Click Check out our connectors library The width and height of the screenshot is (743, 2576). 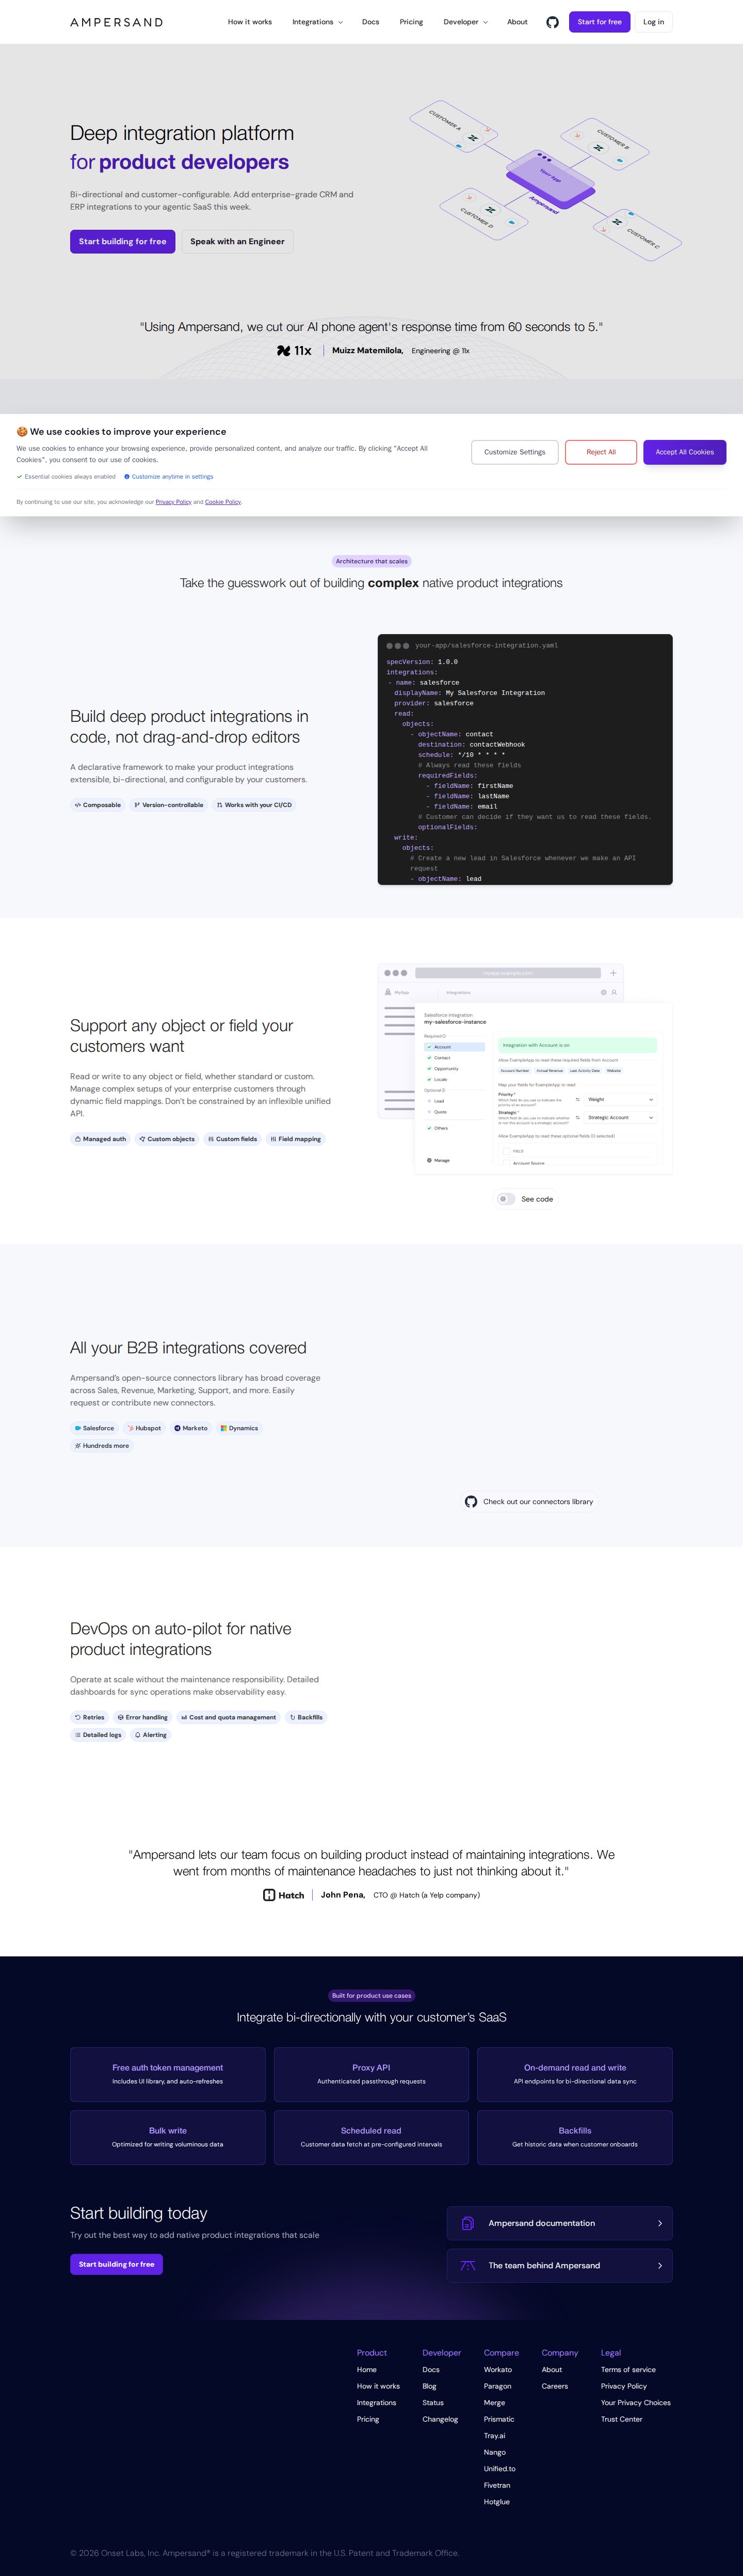[x=529, y=1501]
